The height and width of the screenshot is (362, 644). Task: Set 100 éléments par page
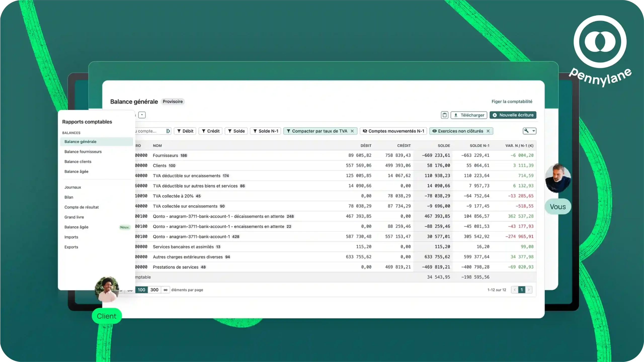pos(141,290)
